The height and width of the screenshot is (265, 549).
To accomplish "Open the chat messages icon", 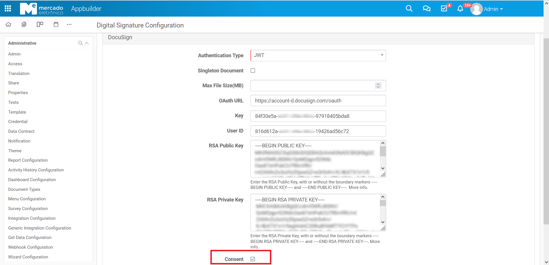I will pyautogui.click(x=426, y=9).
